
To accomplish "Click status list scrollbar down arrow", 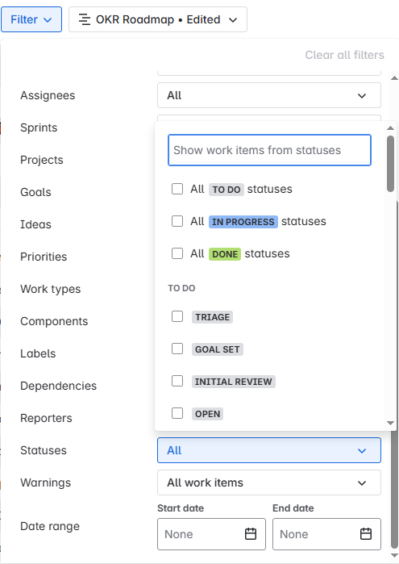I will coord(390,423).
